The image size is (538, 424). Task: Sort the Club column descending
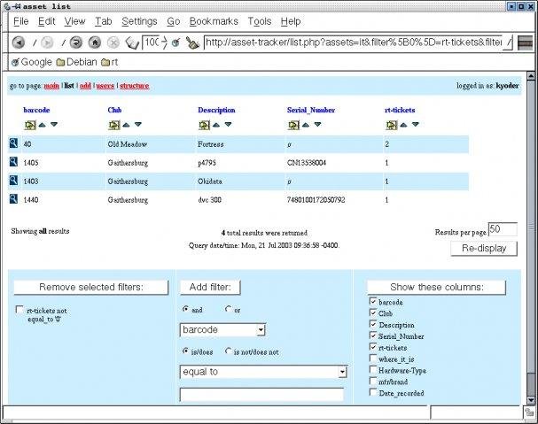tap(137, 125)
